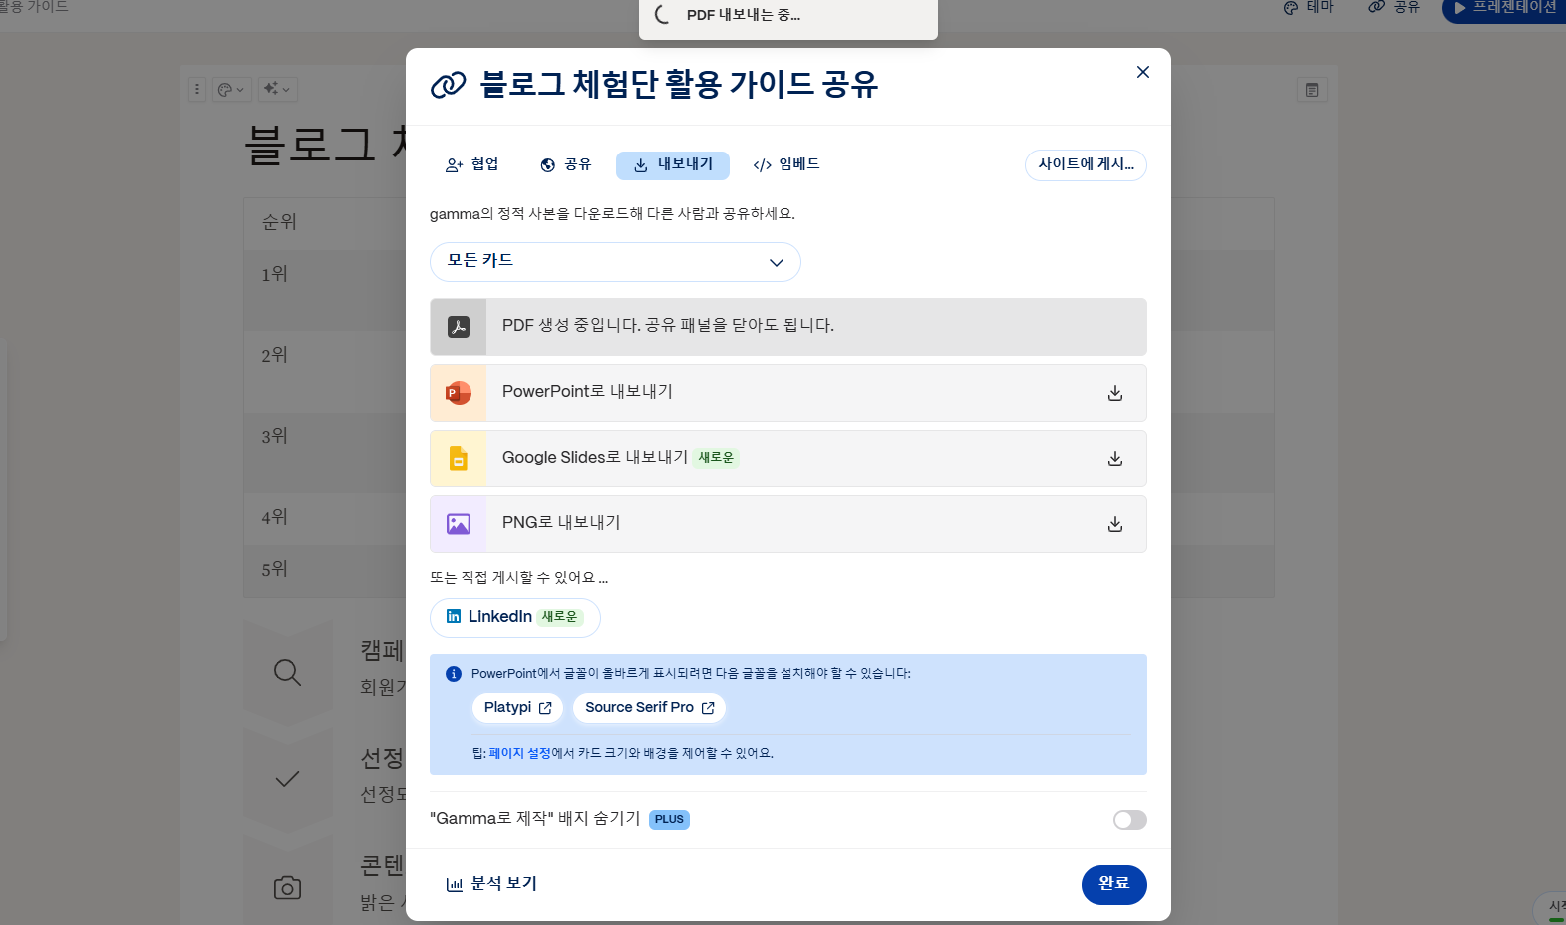The height and width of the screenshot is (925, 1566).
Task: Publish directly to LinkedIn
Action: [x=514, y=617]
